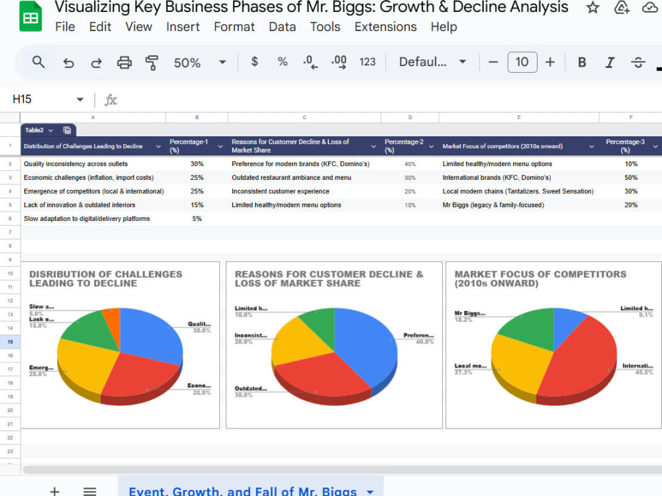
Task: Toggle strikethrough formatting
Action: 638,62
